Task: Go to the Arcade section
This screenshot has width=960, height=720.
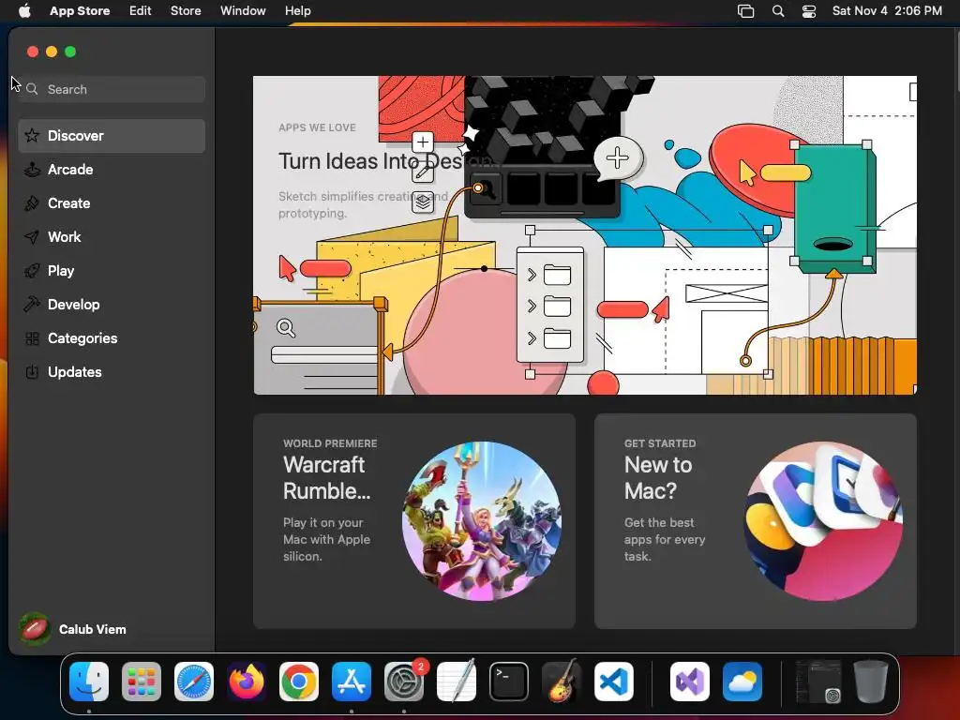Action: click(x=112, y=170)
